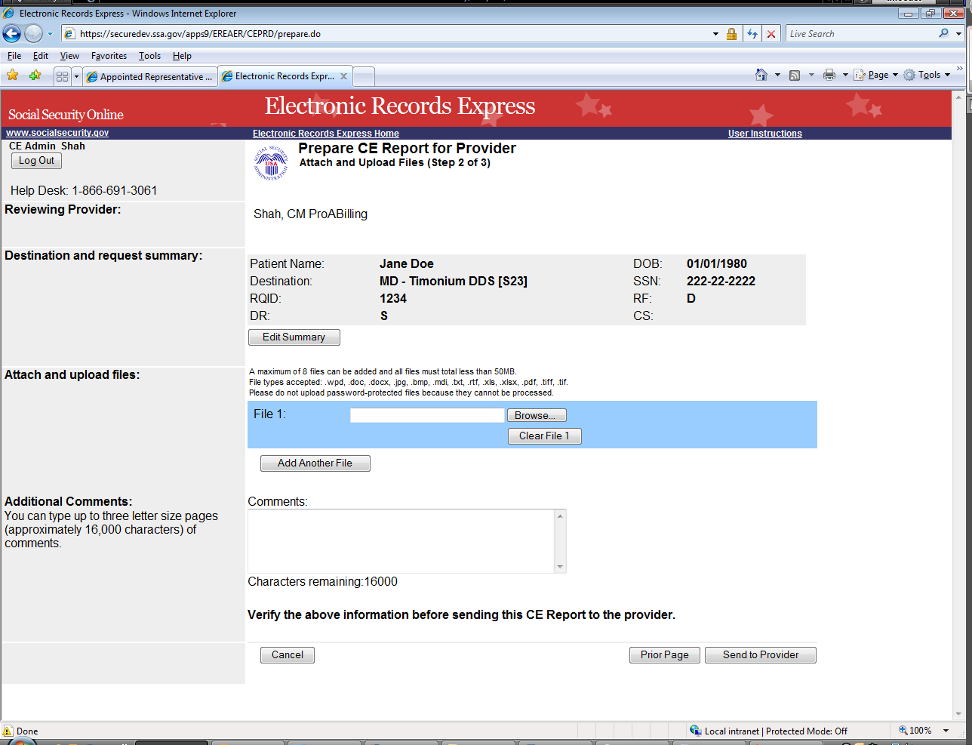
Task: Expand the Print dropdown arrow
Action: (x=845, y=75)
